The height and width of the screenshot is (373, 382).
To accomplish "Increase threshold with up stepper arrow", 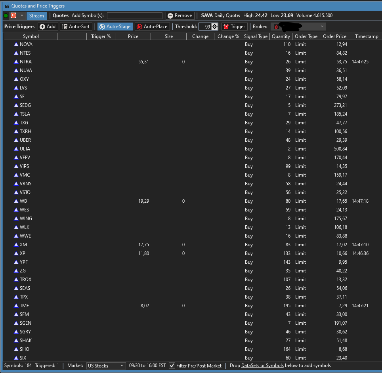I will pyautogui.click(x=215, y=25).
